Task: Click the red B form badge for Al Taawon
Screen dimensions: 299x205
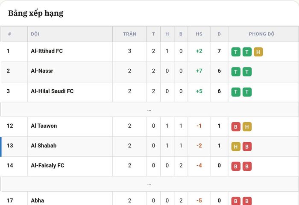Action: pos(236,126)
